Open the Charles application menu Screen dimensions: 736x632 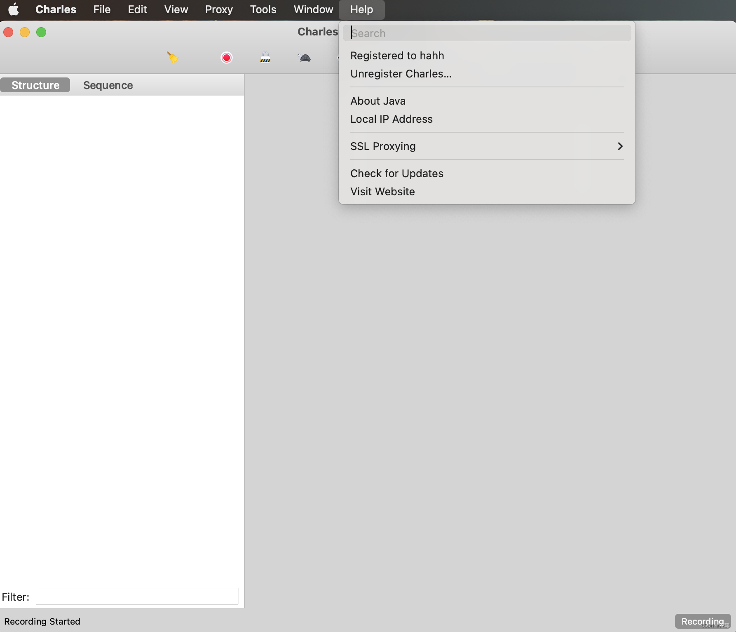56,9
